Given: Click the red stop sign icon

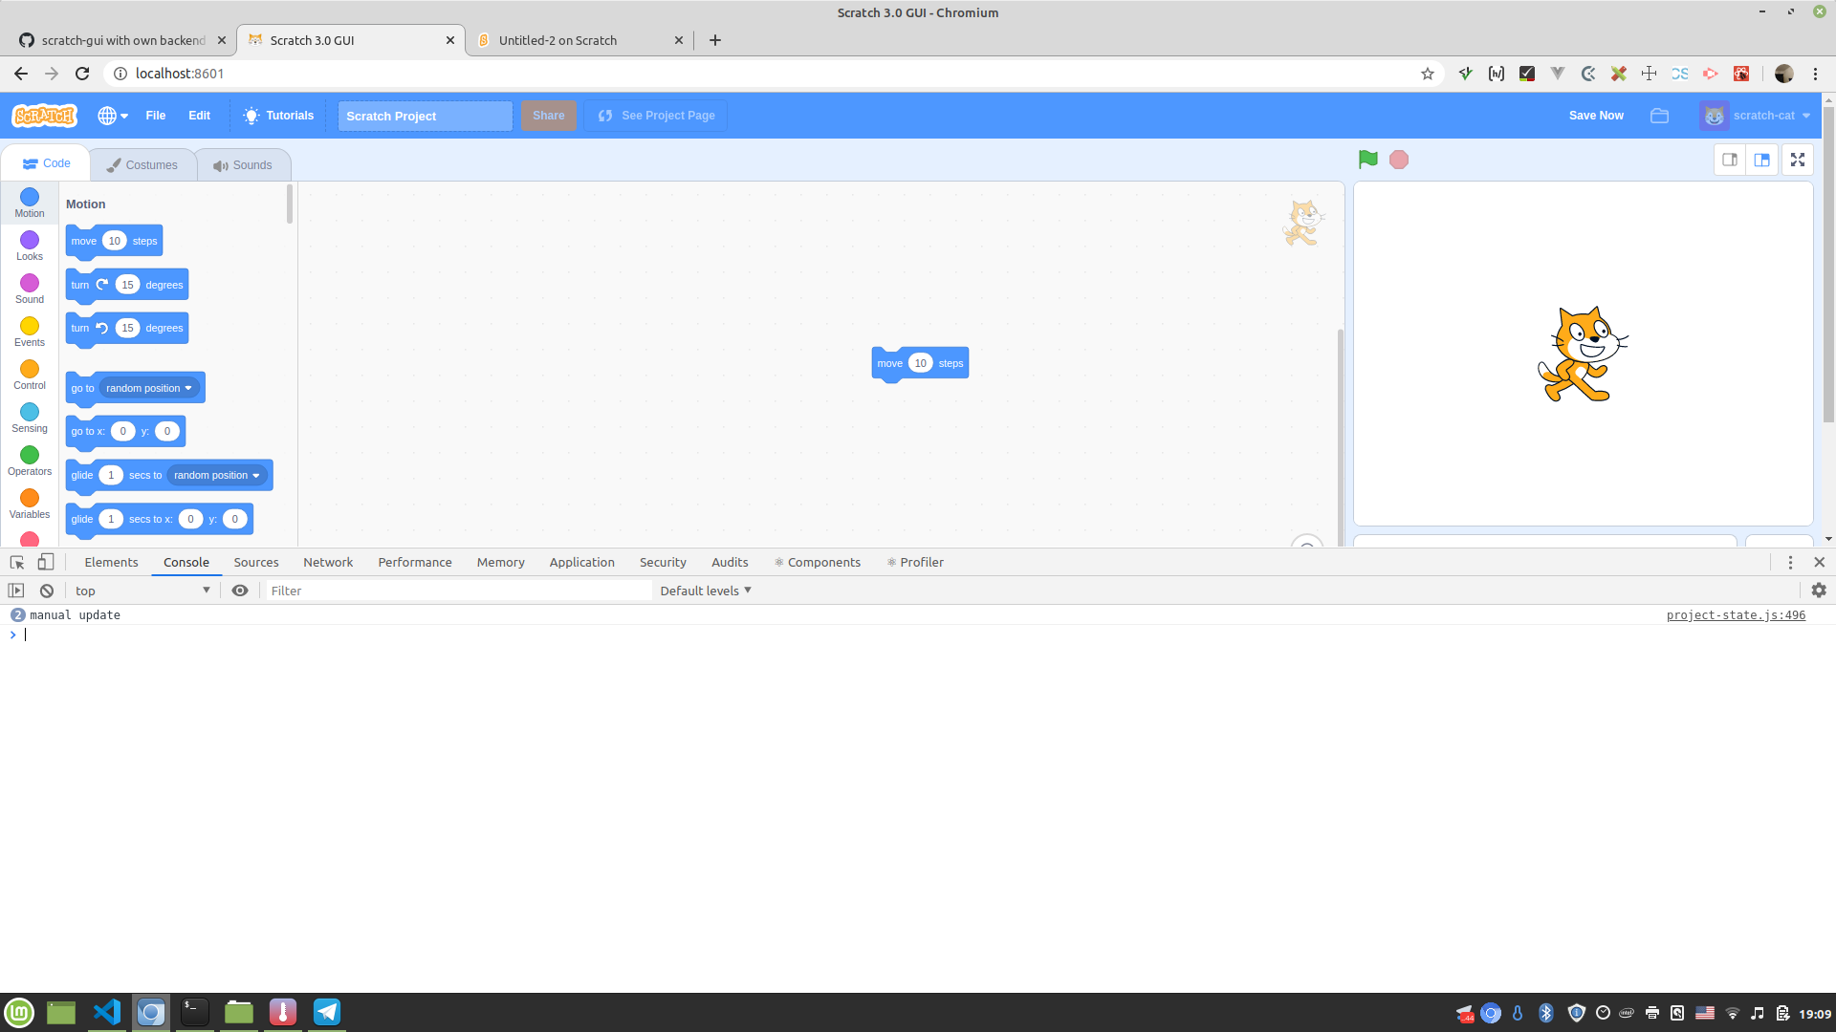Looking at the screenshot, I should point(1398,160).
